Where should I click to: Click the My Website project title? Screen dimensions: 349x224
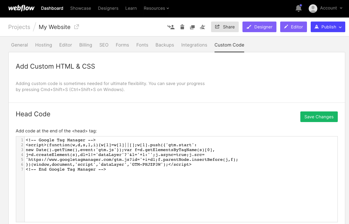[54, 27]
